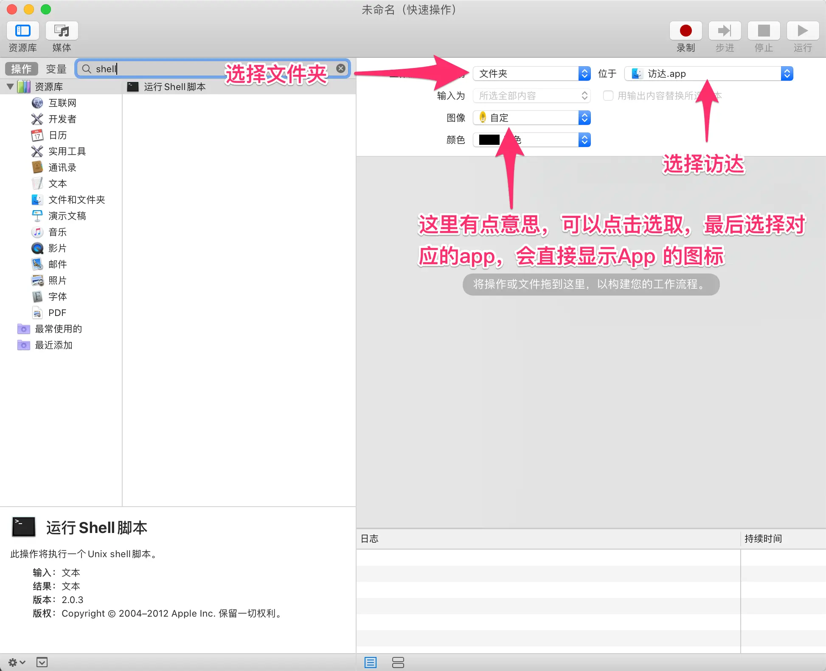Image resolution: width=826 pixels, height=671 pixels.
Task: Switch to the 变量 tab
Action: click(x=56, y=68)
